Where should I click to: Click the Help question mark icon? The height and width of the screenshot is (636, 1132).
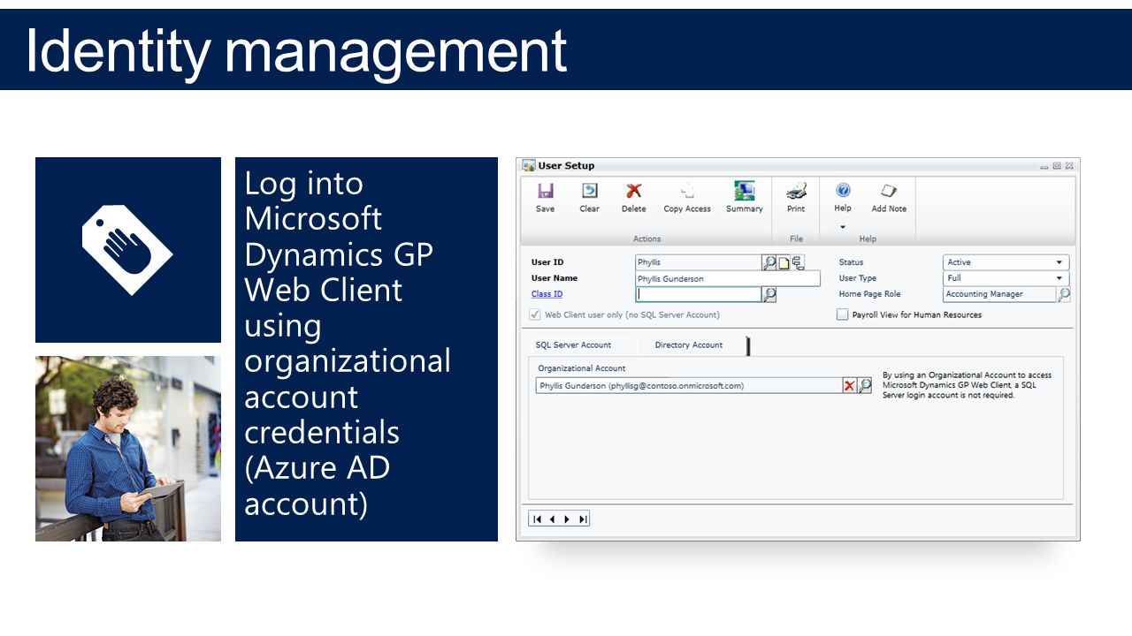tap(843, 190)
